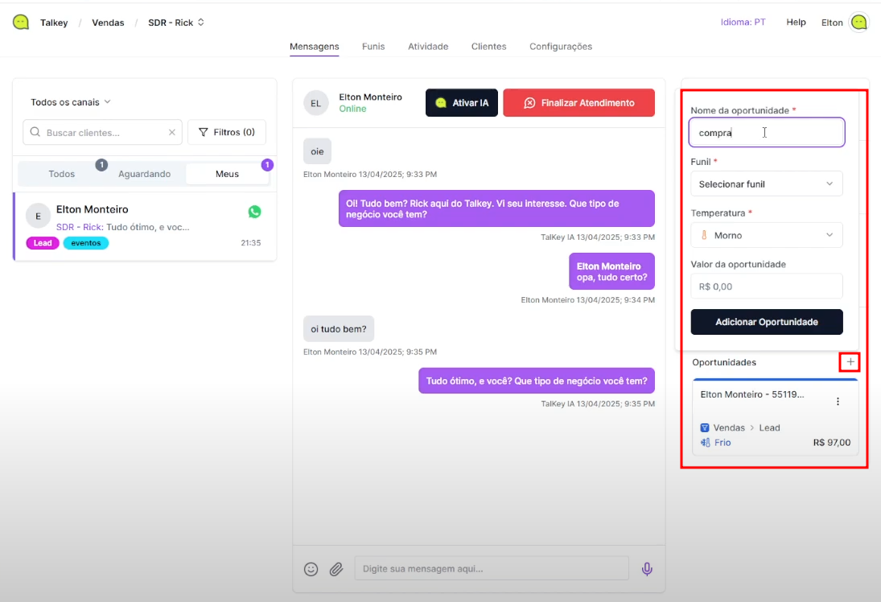Open the emoji picker in message bar

click(311, 569)
